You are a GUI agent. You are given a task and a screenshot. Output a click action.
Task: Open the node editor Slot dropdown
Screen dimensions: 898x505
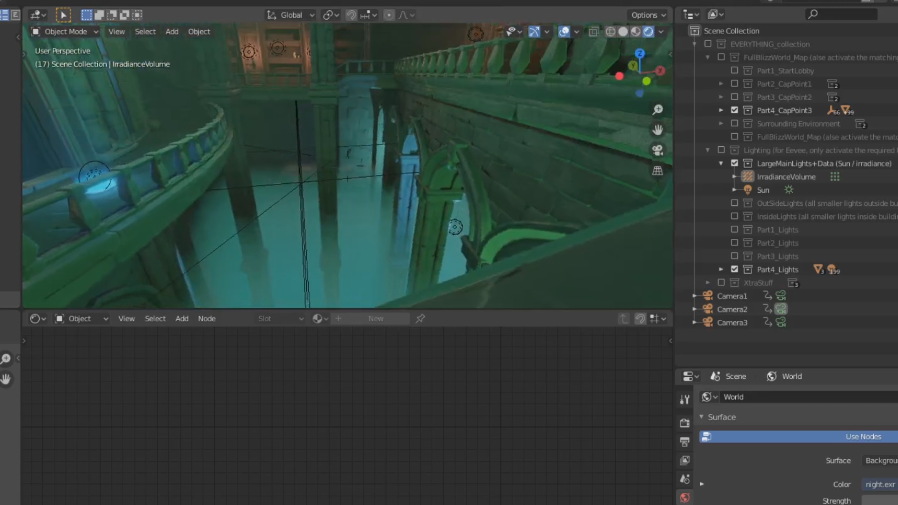pyautogui.click(x=281, y=318)
